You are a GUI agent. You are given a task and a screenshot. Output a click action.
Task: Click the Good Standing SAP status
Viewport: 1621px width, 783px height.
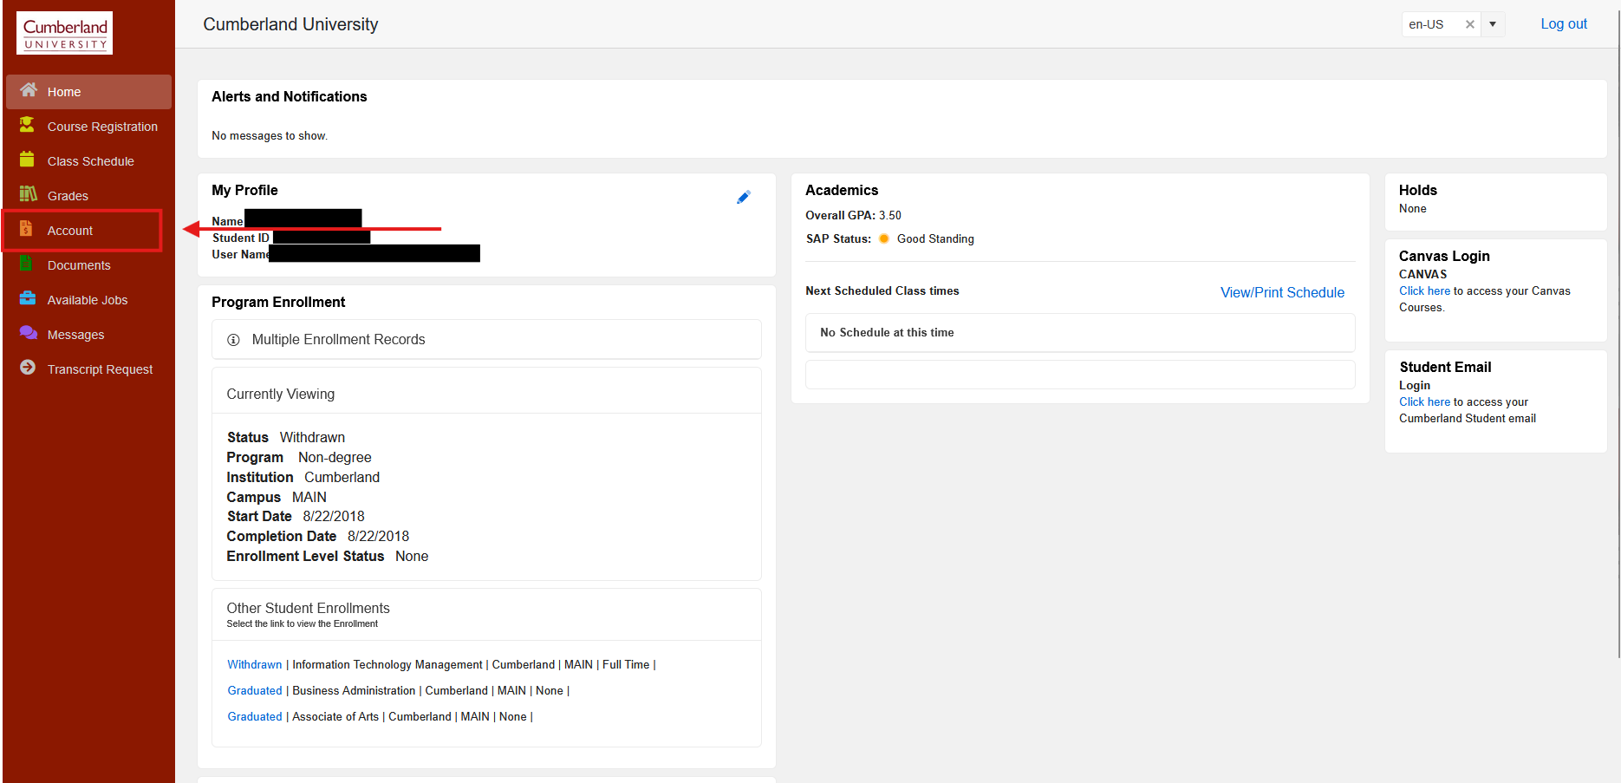coord(935,239)
